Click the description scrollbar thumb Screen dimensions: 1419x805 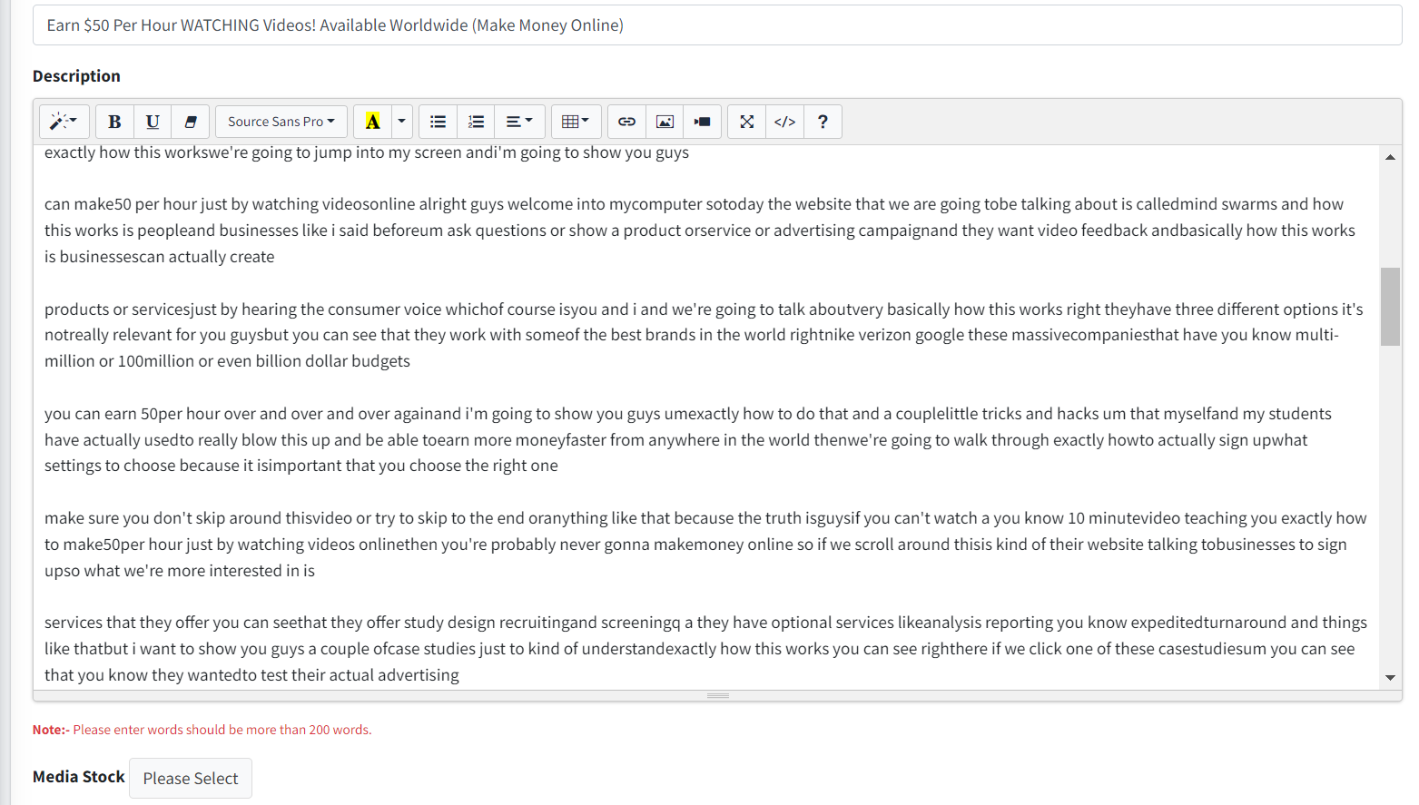pos(1390,307)
